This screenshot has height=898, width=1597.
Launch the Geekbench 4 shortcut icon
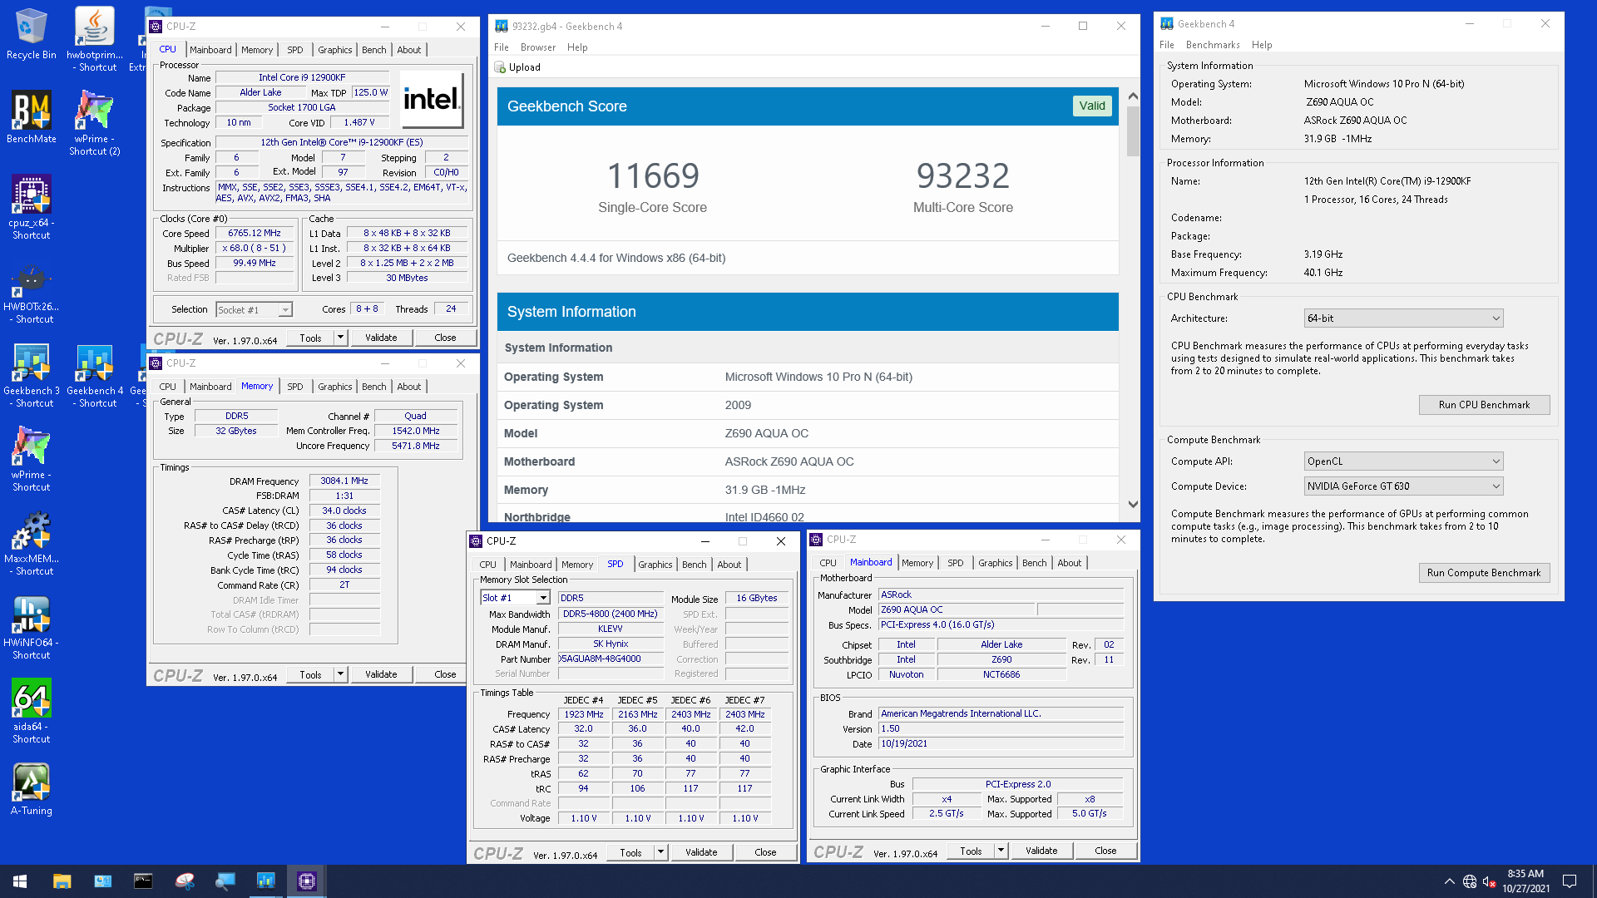coord(94,375)
